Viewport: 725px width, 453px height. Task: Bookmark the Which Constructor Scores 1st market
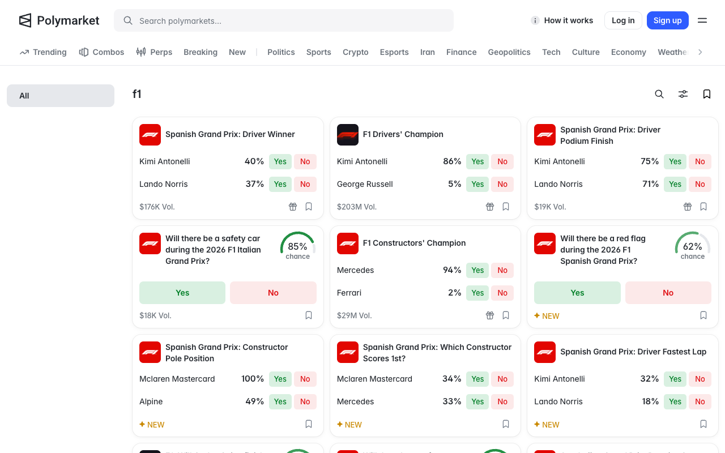pos(506,424)
